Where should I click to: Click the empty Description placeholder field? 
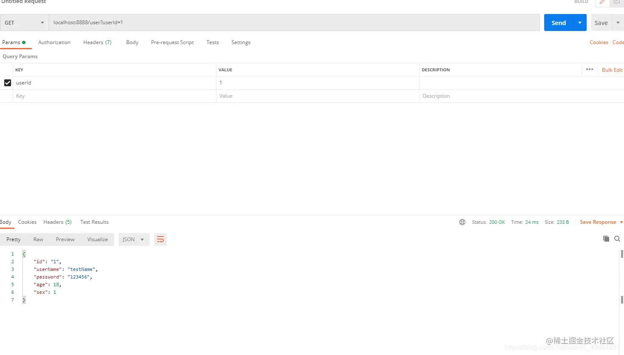(x=522, y=96)
